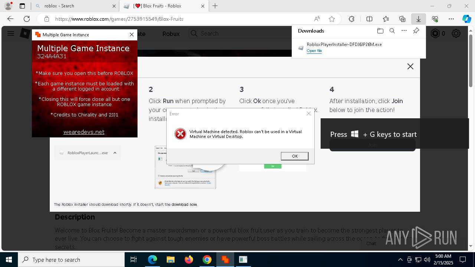Click the download now link
Image resolution: width=475 pixels, height=267 pixels.
coord(184,204)
